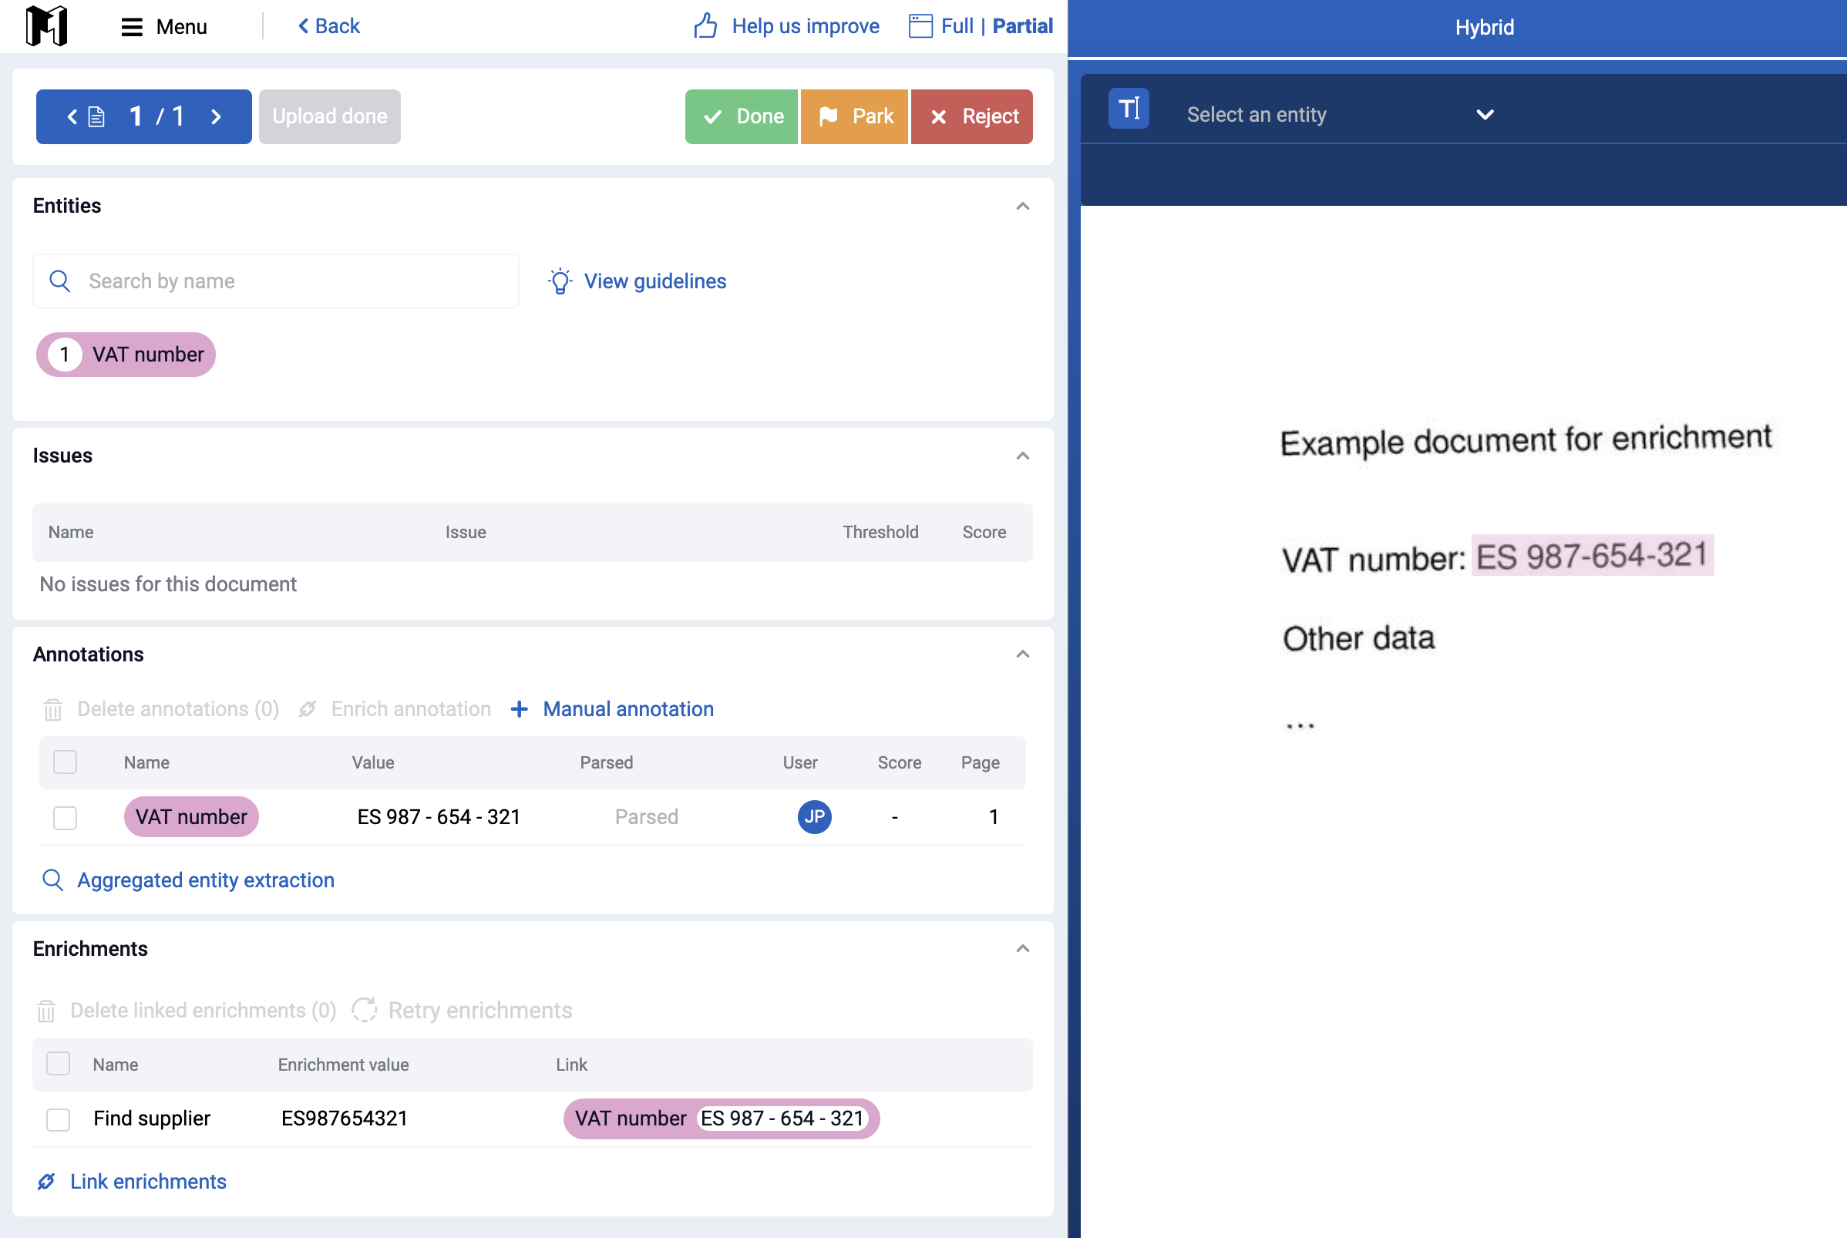Toggle select-all checkbox in Enrichments header
Viewport: 1847px width, 1238px height.
(58, 1064)
